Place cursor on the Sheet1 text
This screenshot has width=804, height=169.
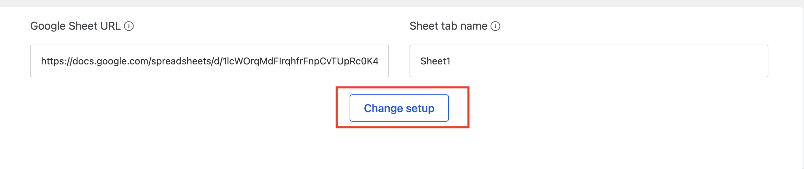point(435,61)
